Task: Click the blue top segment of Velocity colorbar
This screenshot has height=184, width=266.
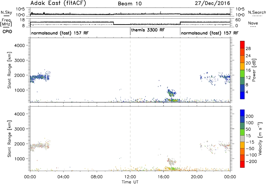Action: tap(242, 113)
